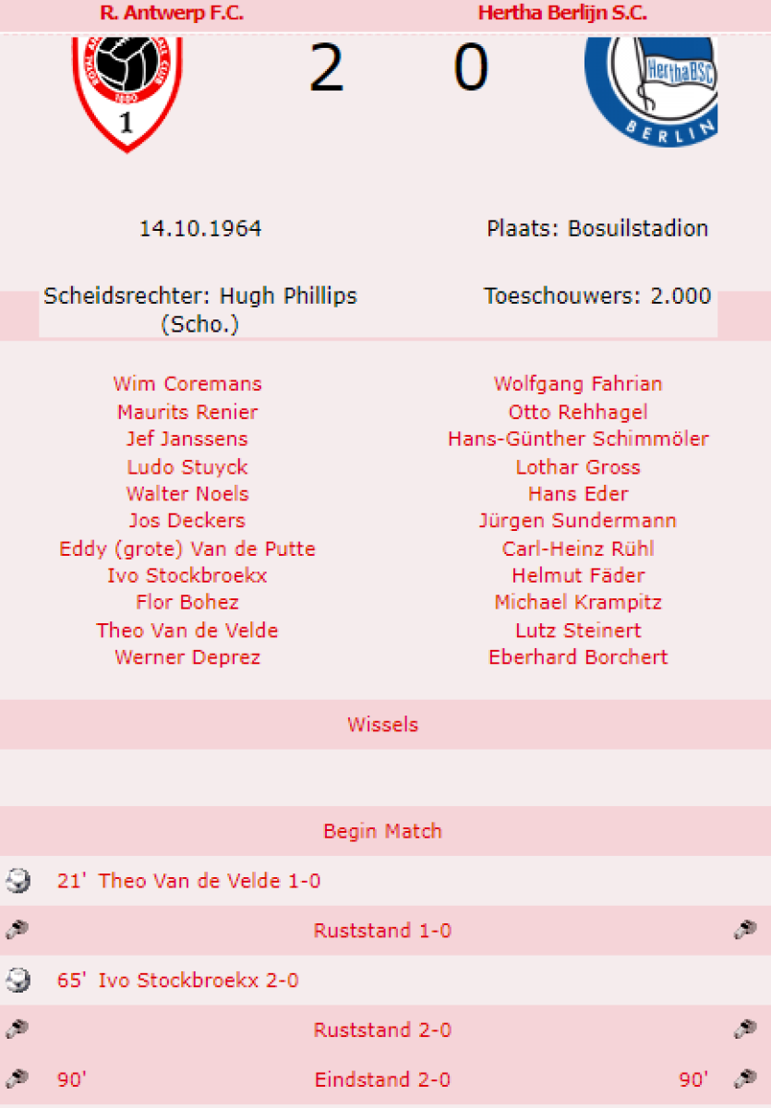Click the left whistle icon on Ruststand 1-0

[x=17, y=931]
